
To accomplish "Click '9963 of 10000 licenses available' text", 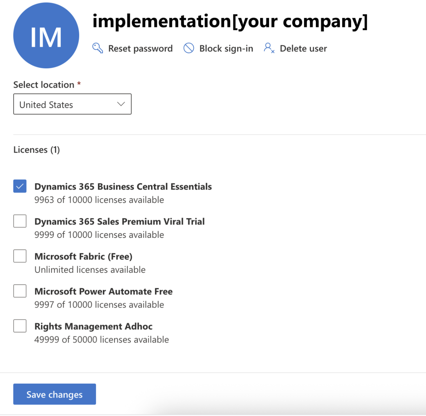I will point(99,200).
